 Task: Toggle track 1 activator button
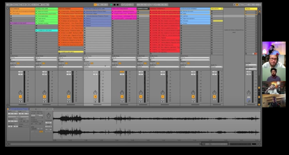(x=20, y=97)
